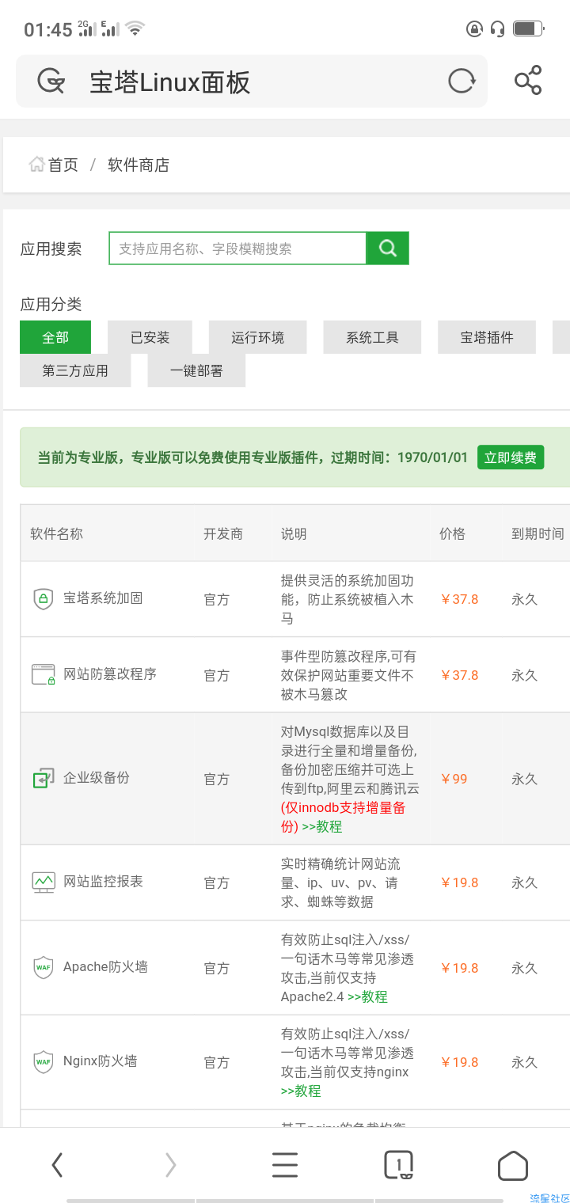570x1203 pixels.
Task: Click the 宝塔系统加固 shield icon
Action: (43, 598)
